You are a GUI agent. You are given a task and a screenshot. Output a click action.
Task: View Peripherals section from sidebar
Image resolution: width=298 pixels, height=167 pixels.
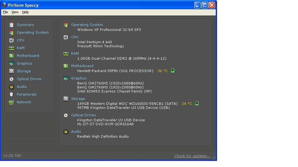pyautogui.click(x=27, y=95)
